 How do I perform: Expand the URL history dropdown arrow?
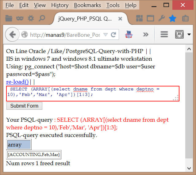pyautogui.click(x=106, y=34)
